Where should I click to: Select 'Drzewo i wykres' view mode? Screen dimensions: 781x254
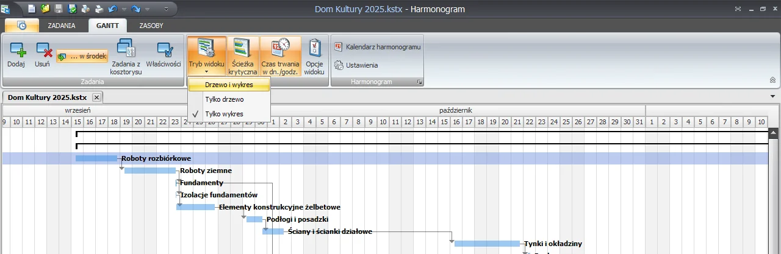pos(229,85)
